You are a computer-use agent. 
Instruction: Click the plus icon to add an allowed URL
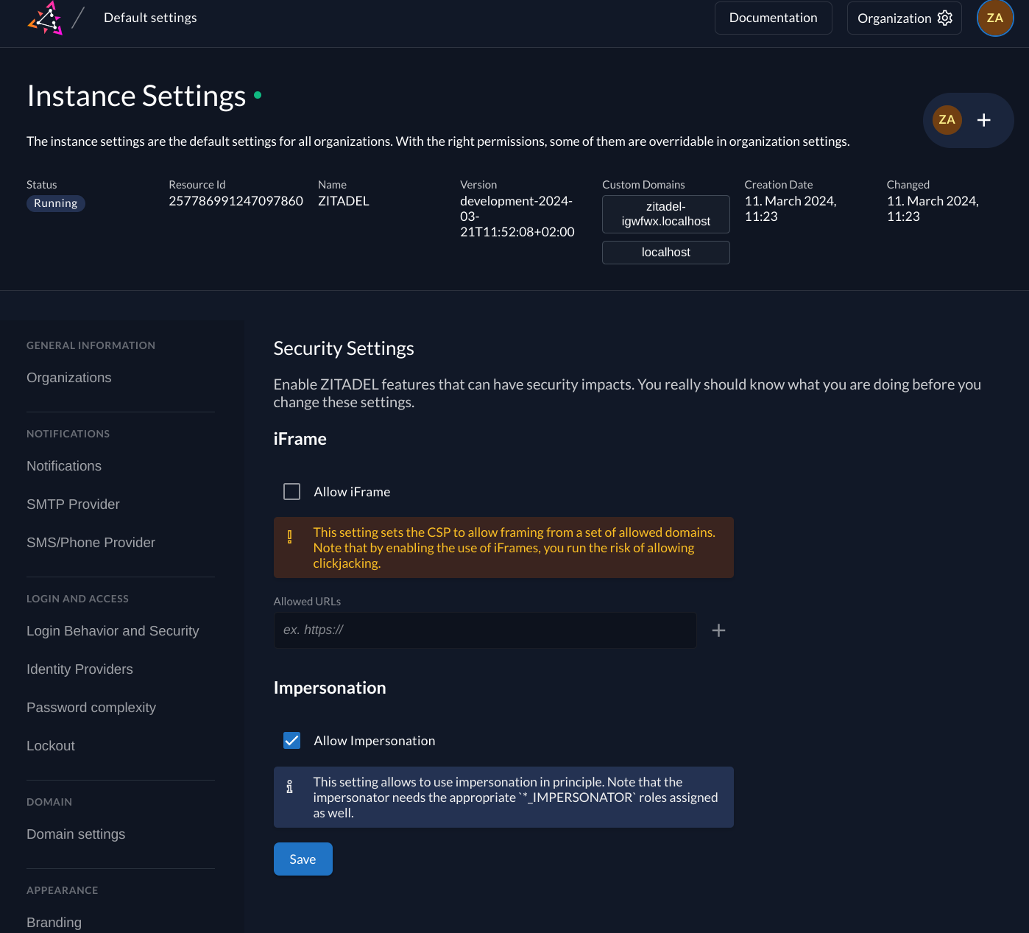pyautogui.click(x=719, y=630)
